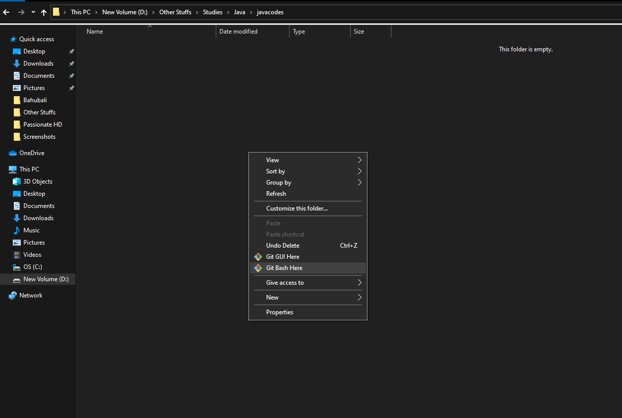Image resolution: width=622 pixels, height=418 pixels.
Task: Click Downloads arrow icon under This PC
Action: tap(17, 218)
